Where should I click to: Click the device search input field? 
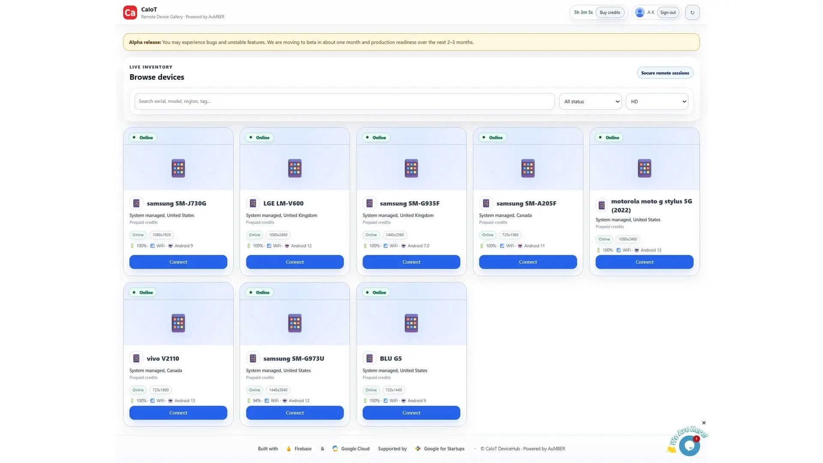coord(344,102)
